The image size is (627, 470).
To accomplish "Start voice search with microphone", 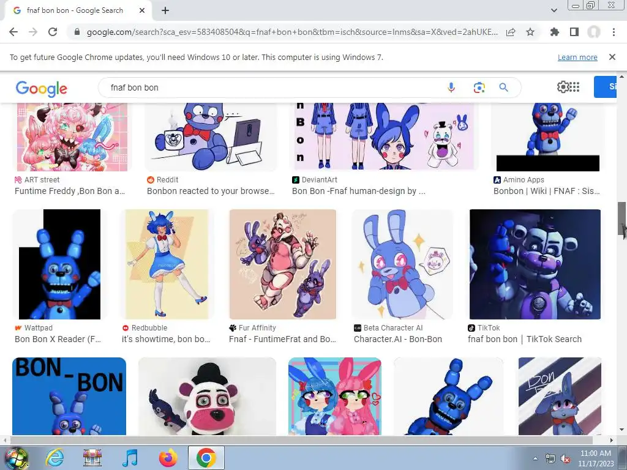I will [x=451, y=87].
